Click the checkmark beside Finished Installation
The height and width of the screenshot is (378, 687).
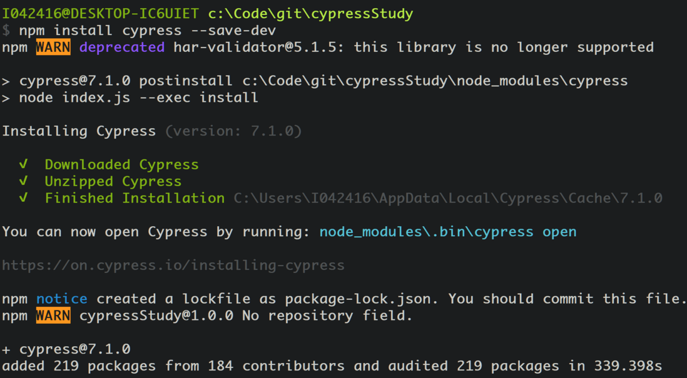(23, 198)
